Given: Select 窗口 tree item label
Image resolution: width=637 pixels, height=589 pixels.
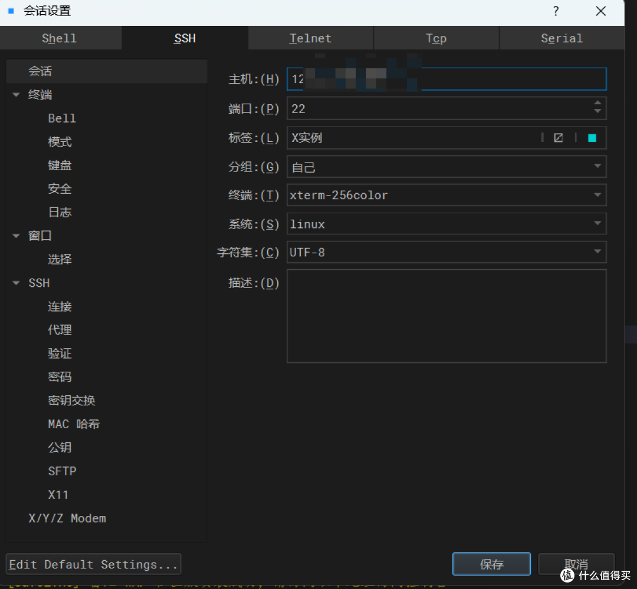Looking at the screenshot, I should tap(40, 236).
